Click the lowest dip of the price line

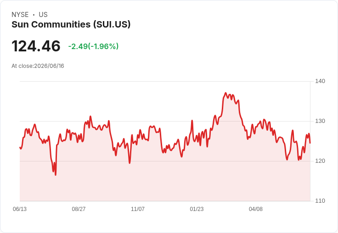[56, 175]
